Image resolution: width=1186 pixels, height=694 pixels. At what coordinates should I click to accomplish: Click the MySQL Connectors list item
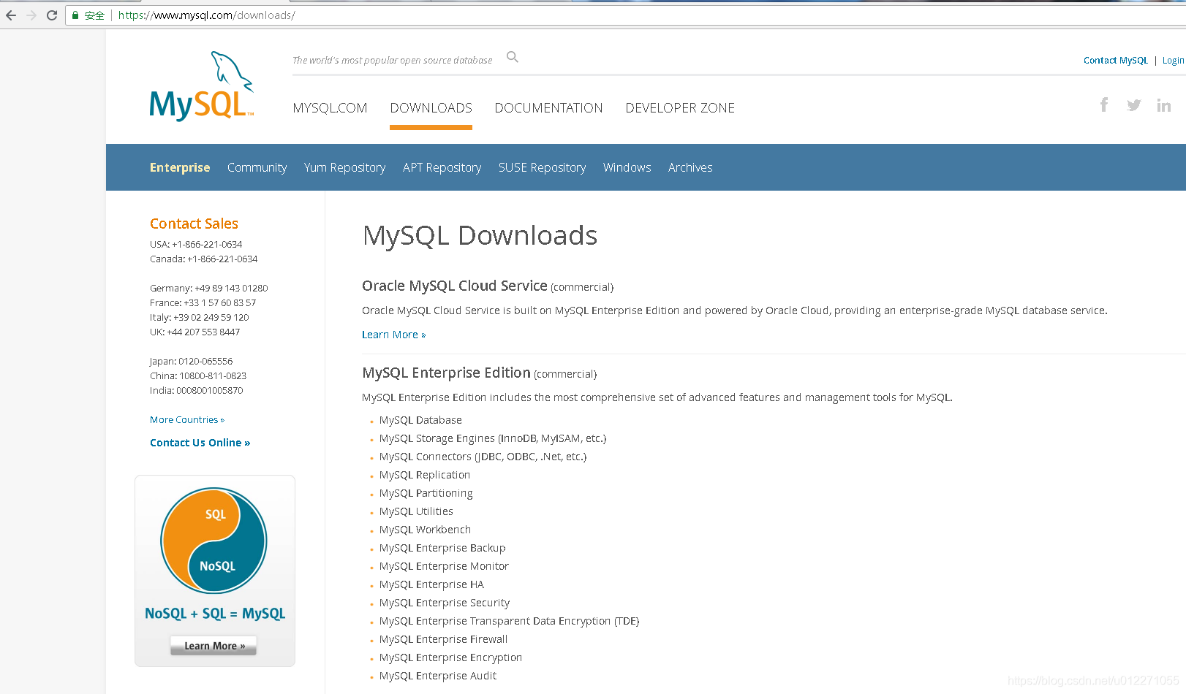483,457
